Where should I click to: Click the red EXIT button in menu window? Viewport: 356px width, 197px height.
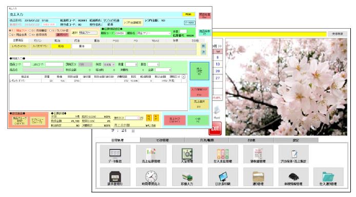coord(215,128)
